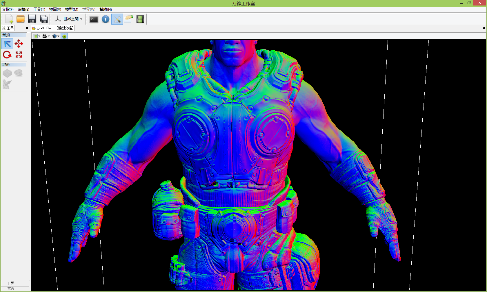Viewport: 487px width, 292px height.
Task: Click the disabled terrain flatten tool
Action: click(x=19, y=73)
